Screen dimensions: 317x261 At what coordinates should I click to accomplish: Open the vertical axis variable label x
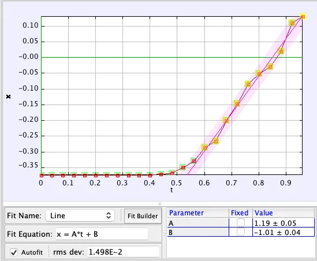pyautogui.click(x=9, y=96)
